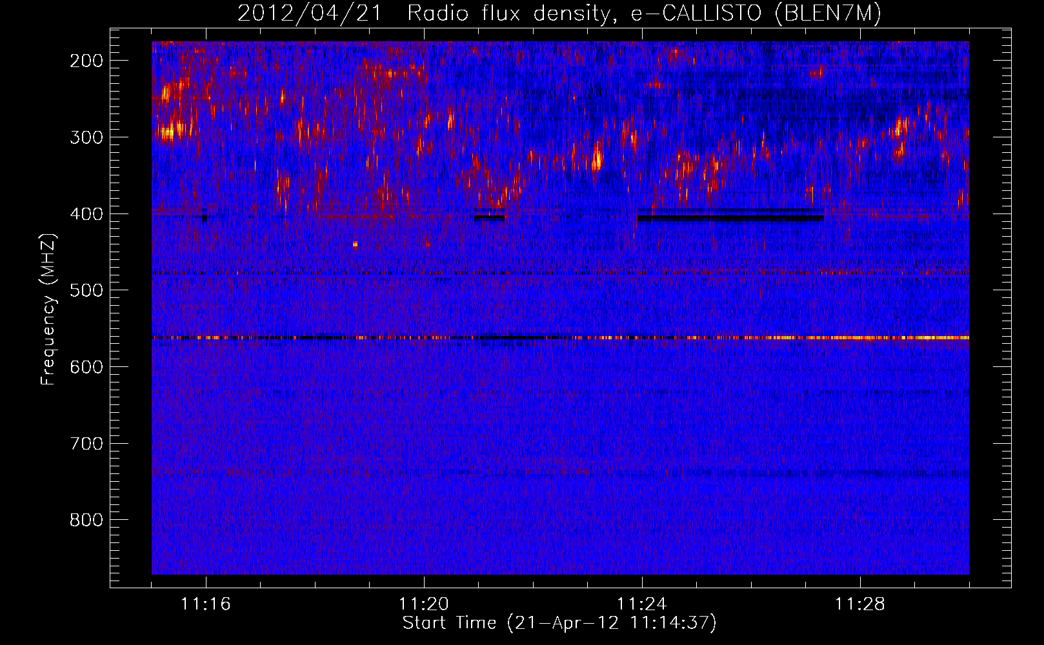Click the 'e-CALLISTO (BLEN7M)' instrument label

pyautogui.click(x=756, y=13)
